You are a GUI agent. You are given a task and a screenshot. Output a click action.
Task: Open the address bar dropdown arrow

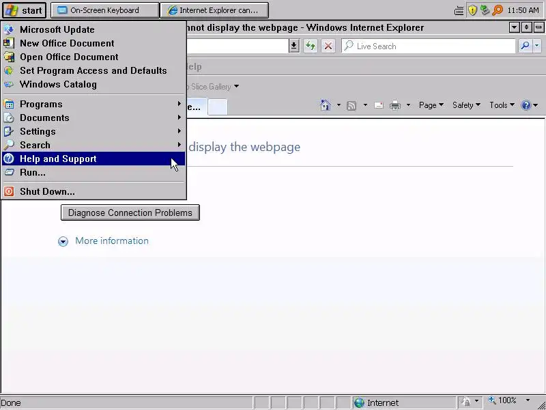point(294,46)
